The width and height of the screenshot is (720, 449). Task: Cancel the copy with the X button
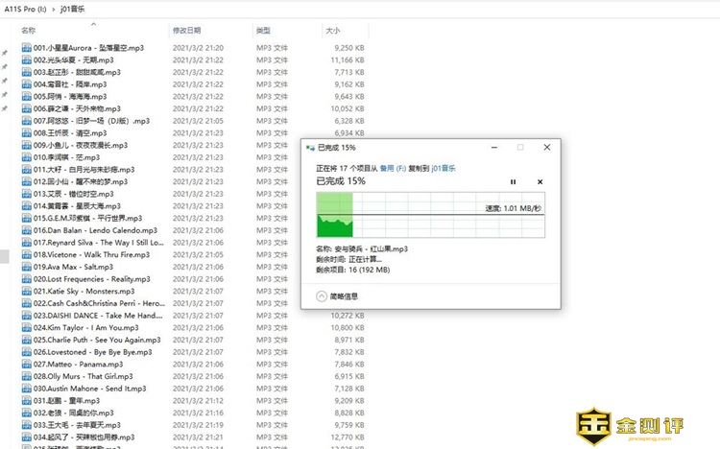click(540, 182)
